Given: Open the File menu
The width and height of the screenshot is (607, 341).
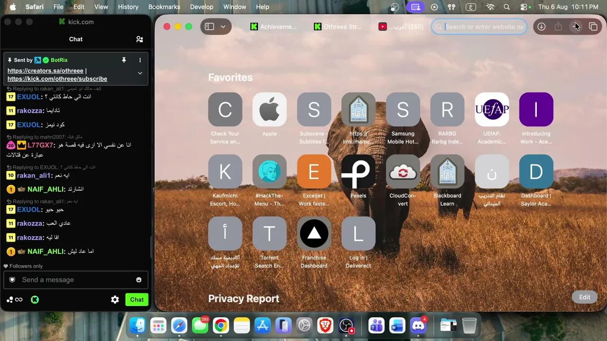Looking at the screenshot, I should click(58, 7).
